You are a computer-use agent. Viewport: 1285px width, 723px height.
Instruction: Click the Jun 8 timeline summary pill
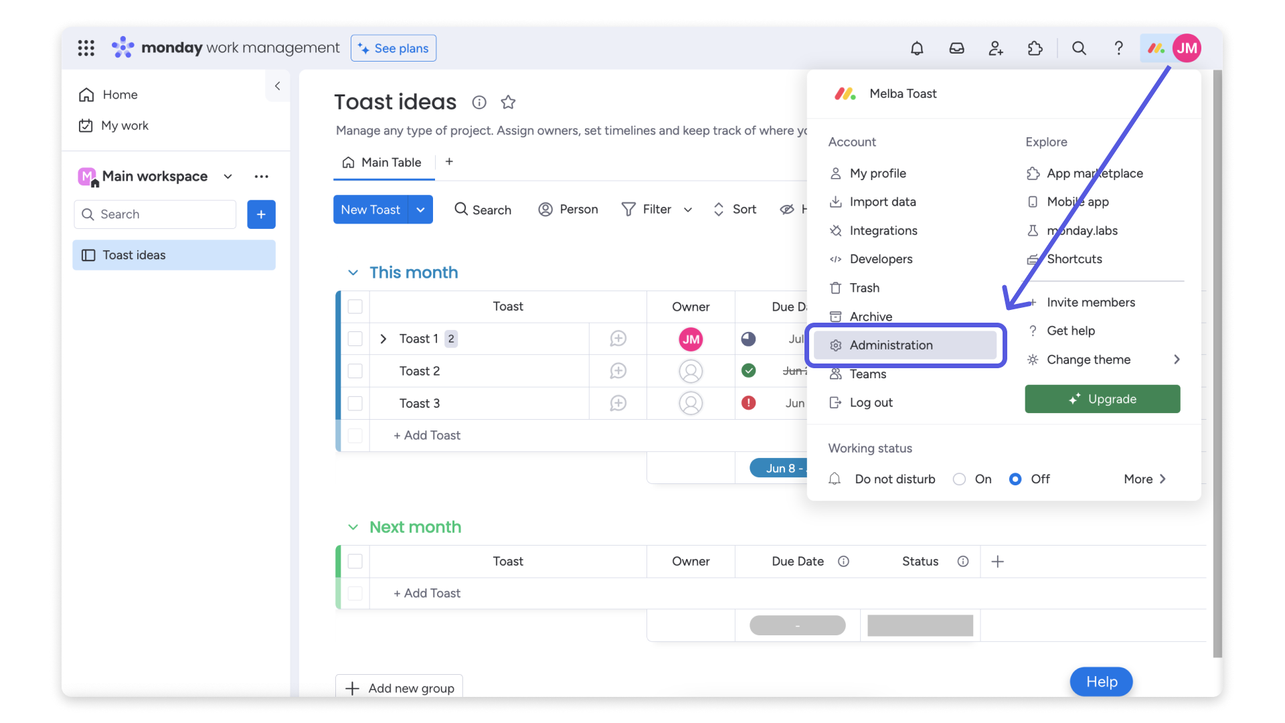[780, 468]
